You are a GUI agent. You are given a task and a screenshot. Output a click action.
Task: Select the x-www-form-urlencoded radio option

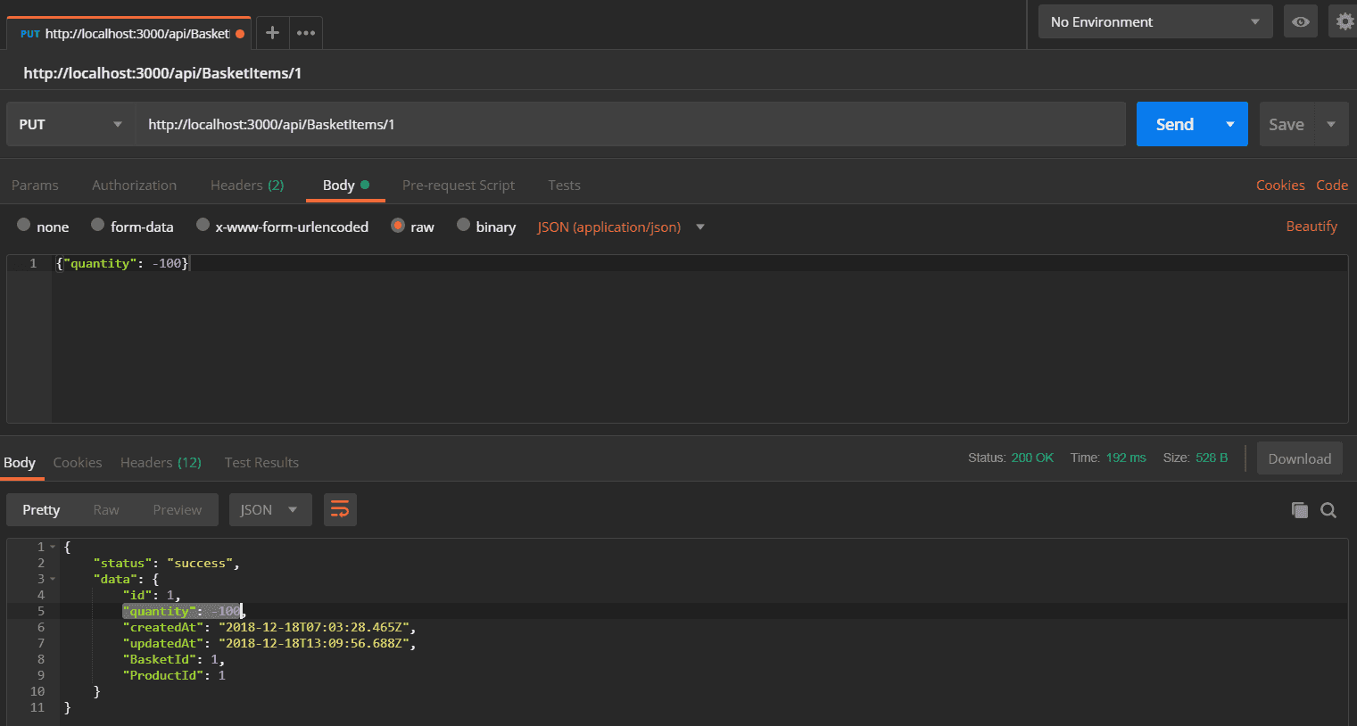[203, 225]
